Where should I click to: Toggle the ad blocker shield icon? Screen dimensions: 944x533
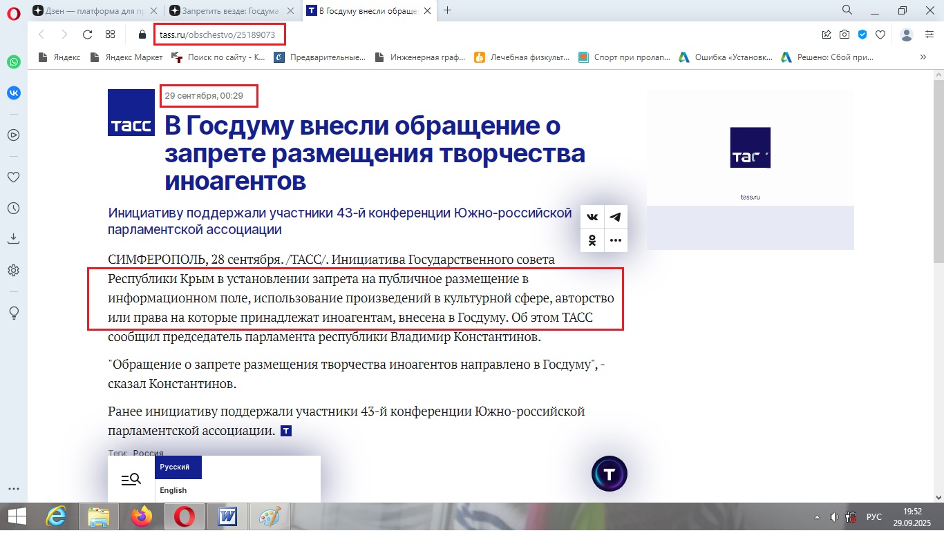(862, 35)
